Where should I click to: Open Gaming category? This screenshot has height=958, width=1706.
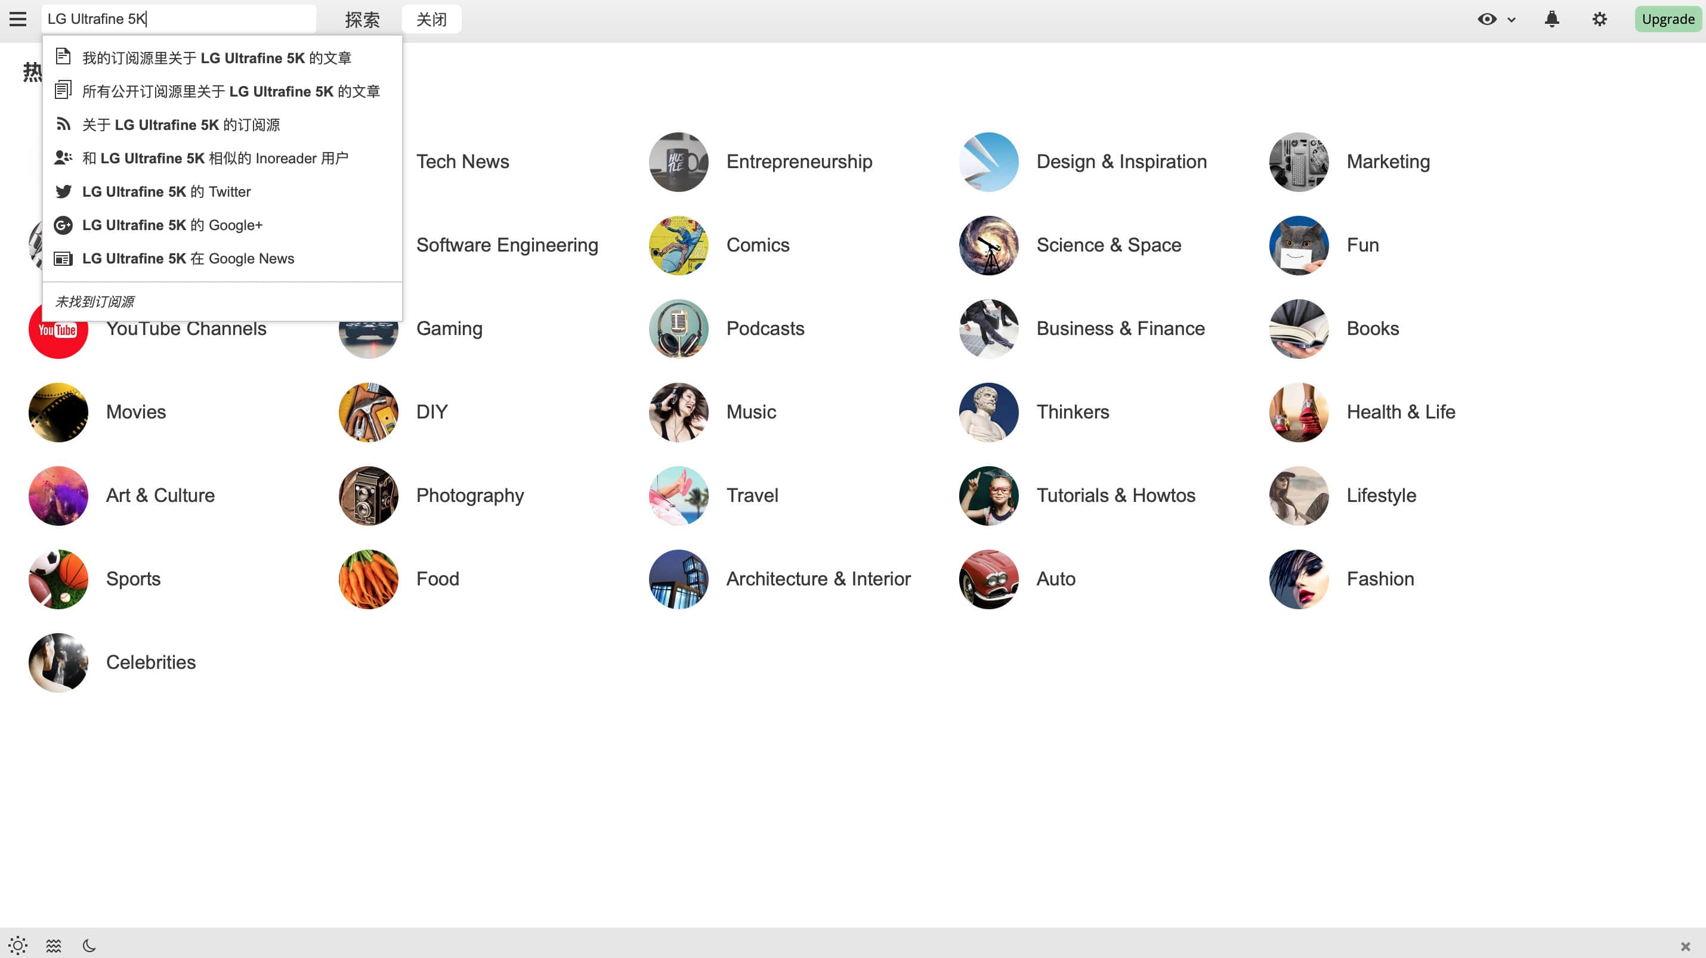pyautogui.click(x=449, y=329)
